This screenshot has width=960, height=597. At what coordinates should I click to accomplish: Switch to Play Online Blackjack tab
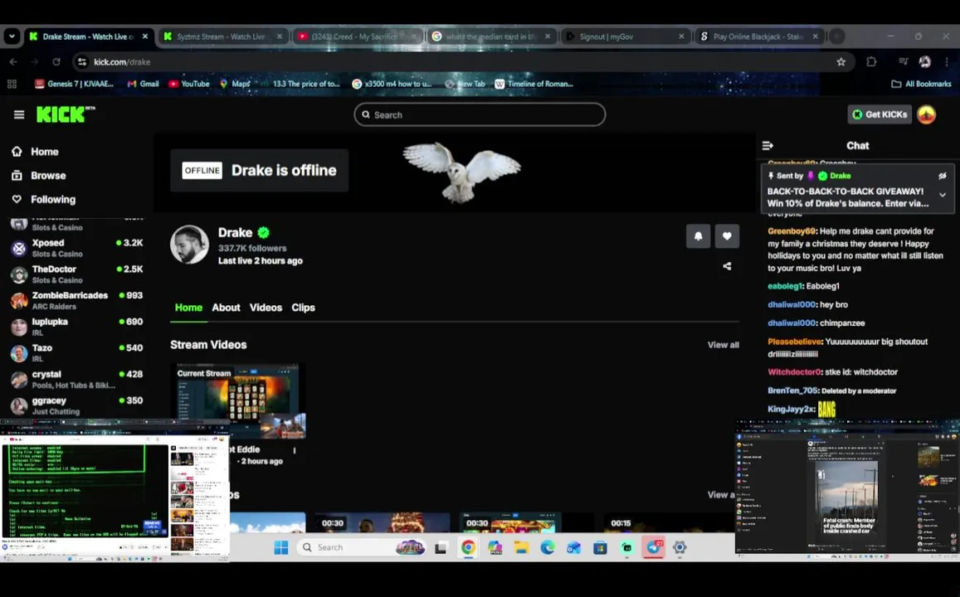760,36
